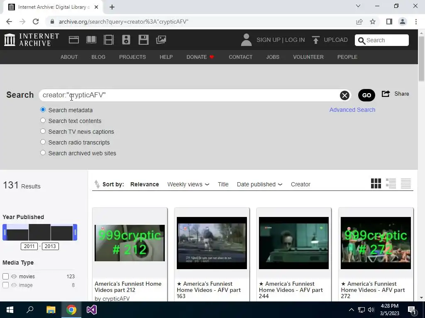Open the browser side panel icon
Image resolution: width=425 pixels, height=318 pixels.
[x=389, y=22]
